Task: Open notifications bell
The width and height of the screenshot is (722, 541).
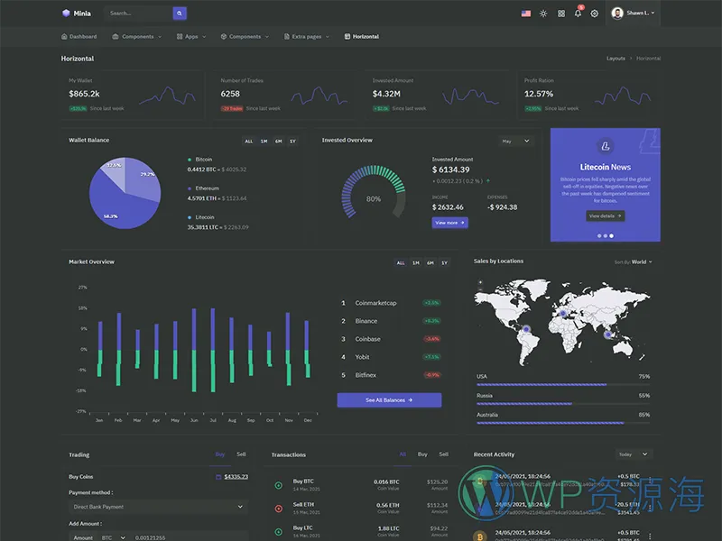Action: (578, 14)
